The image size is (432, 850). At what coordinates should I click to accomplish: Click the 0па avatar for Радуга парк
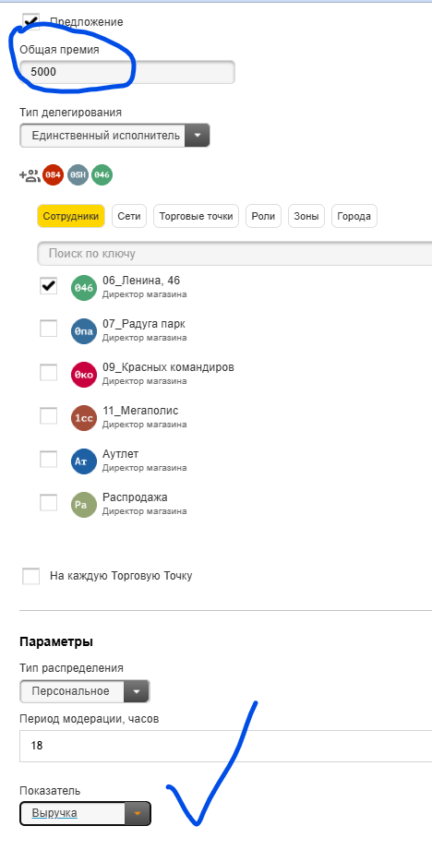coord(84,330)
